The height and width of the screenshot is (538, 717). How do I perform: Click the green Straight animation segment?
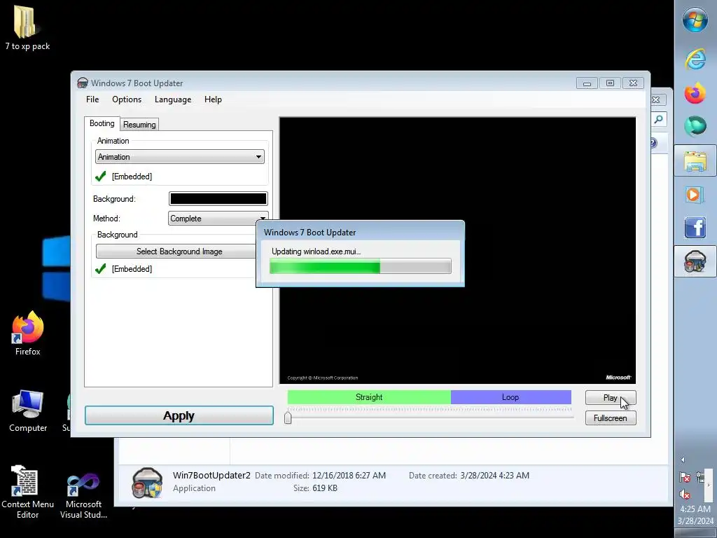[x=369, y=397]
